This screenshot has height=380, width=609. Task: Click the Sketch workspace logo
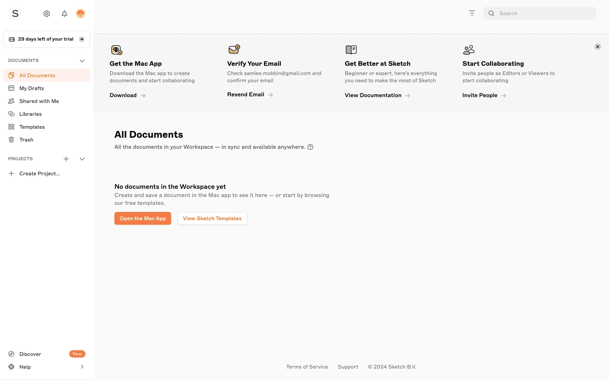(15, 14)
